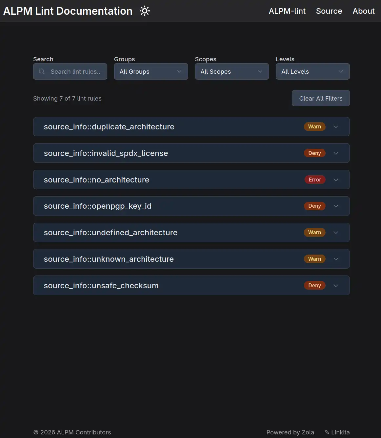This screenshot has height=438, width=381.
Task: Go to the ALPM-lint nav item
Action: tap(287, 11)
